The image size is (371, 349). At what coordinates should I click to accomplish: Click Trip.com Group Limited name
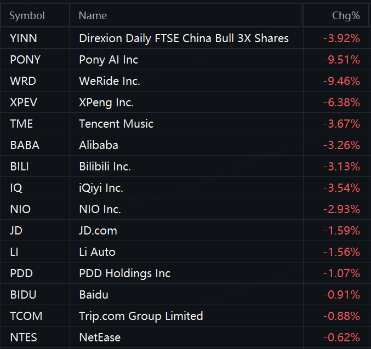point(141,316)
